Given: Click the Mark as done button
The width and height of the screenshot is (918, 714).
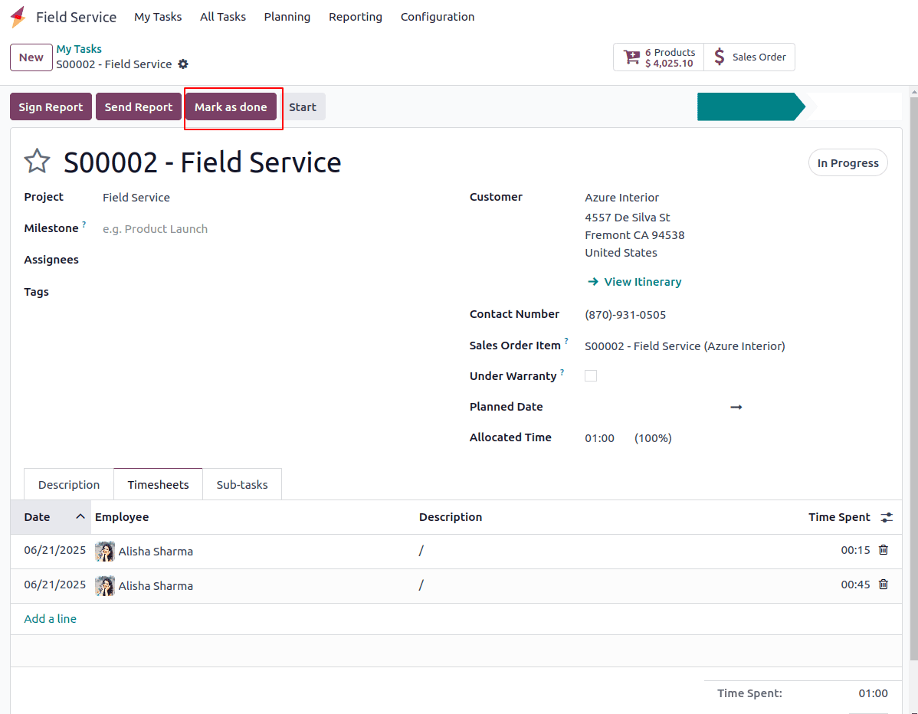Looking at the screenshot, I should pos(231,107).
